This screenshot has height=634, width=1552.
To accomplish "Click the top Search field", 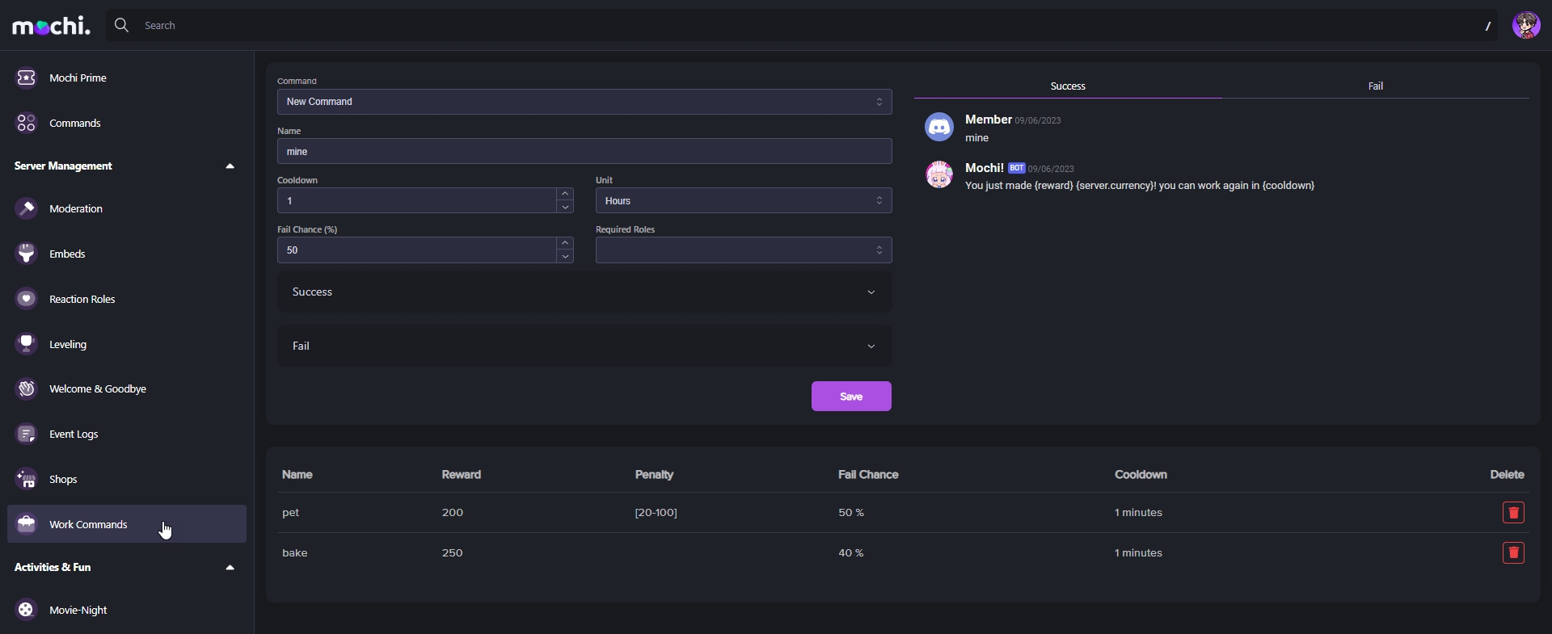I will coord(800,25).
